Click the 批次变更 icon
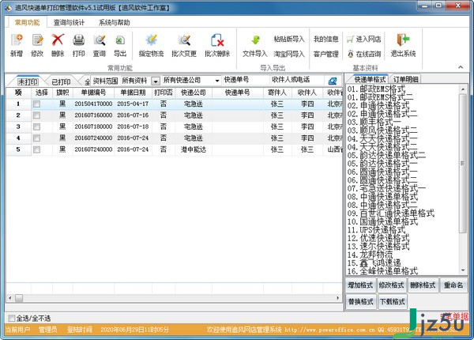This screenshot has width=474, height=340. [x=184, y=40]
